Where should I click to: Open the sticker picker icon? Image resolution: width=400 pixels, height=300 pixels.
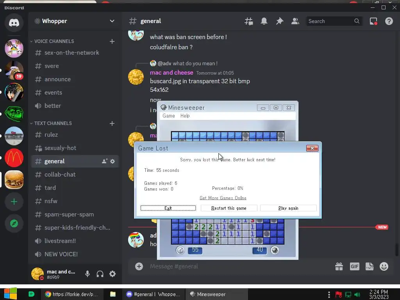tap(370, 266)
